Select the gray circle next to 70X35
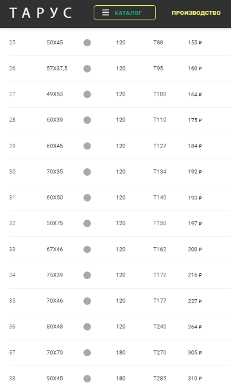 tap(87, 172)
